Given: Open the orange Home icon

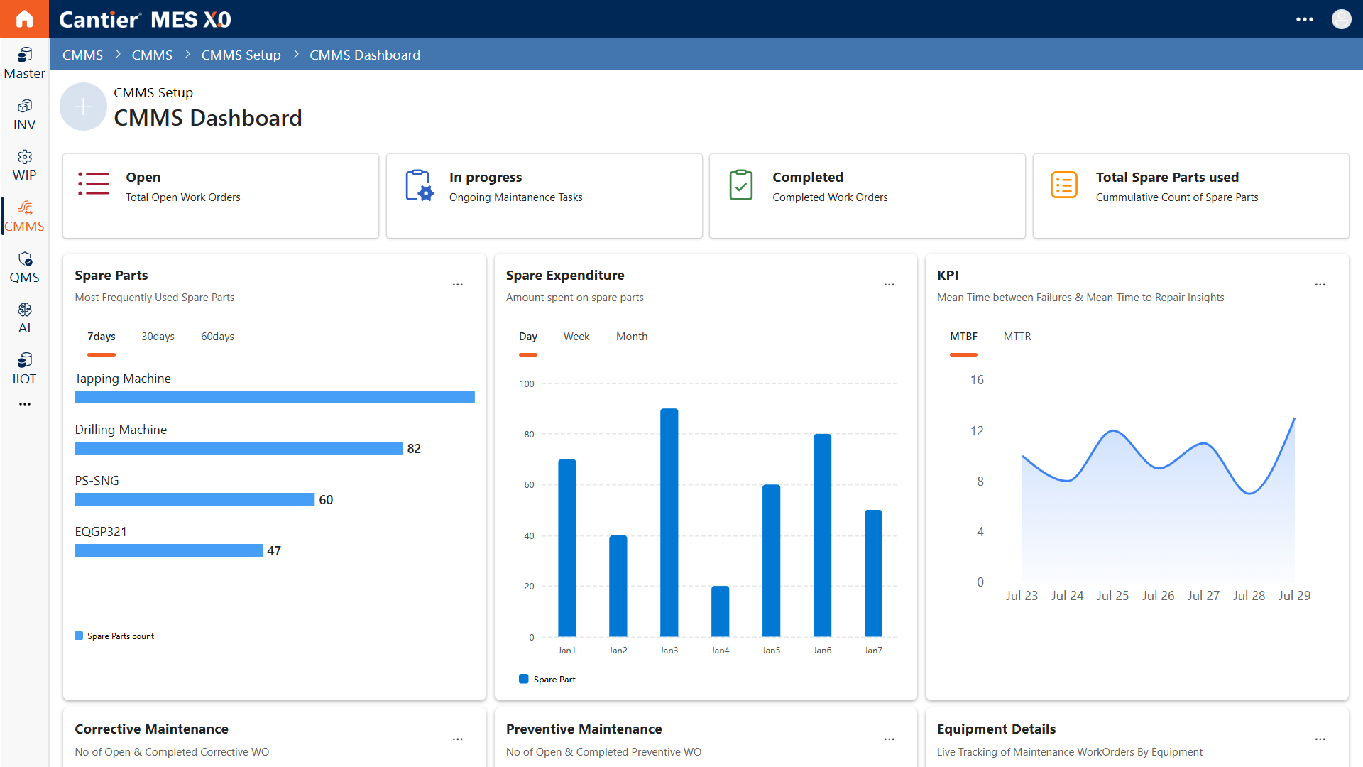Looking at the screenshot, I should [x=24, y=19].
